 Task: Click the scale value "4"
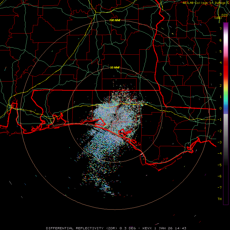click(221, 63)
